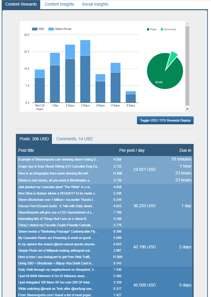Click the Steem Power legend swatch
Viewport: 211px width, 297px height.
pos(51,29)
